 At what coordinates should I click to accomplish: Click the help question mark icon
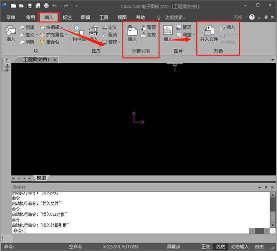tap(252, 17)
